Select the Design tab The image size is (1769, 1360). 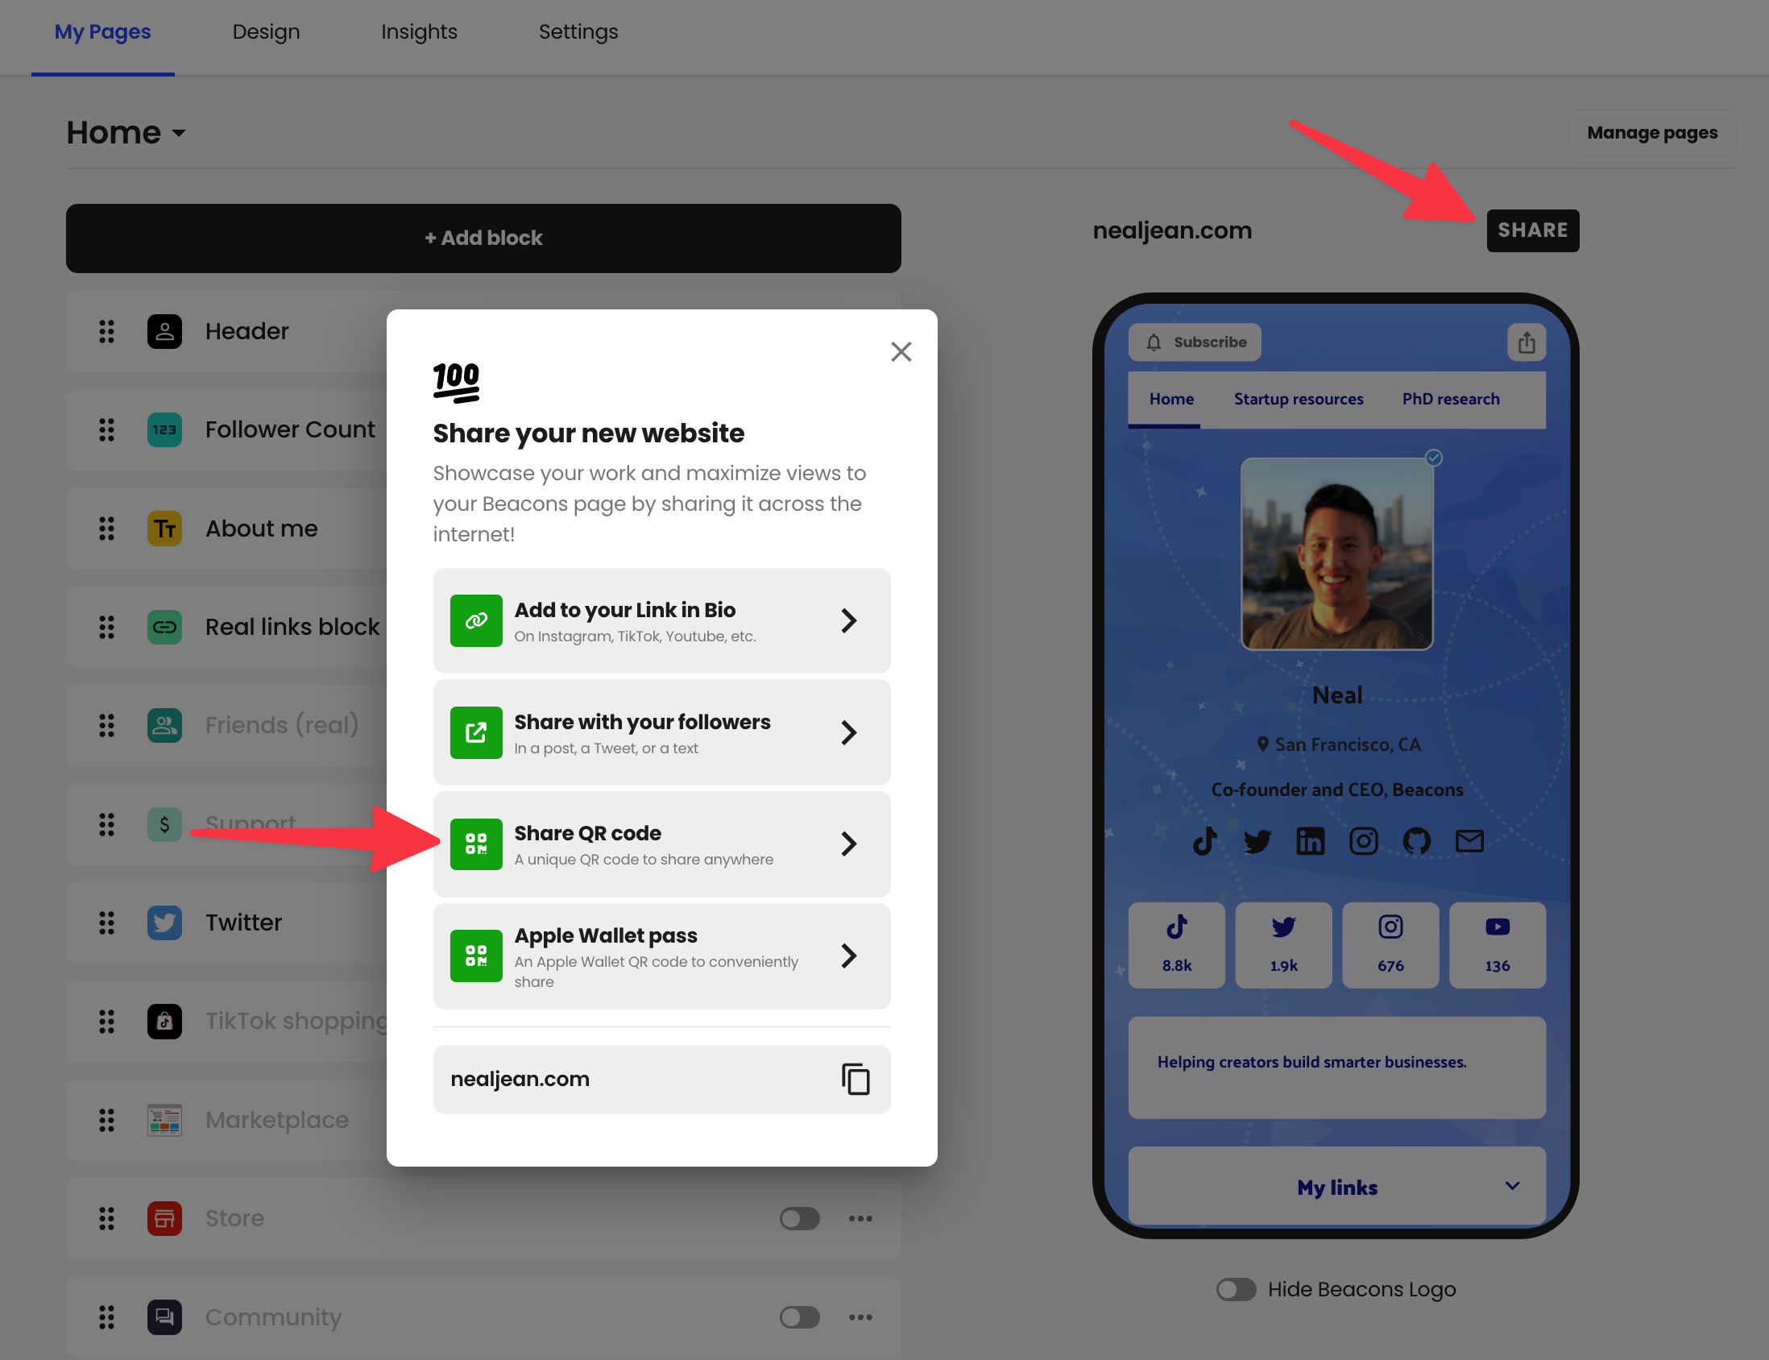tap(266, 31)
